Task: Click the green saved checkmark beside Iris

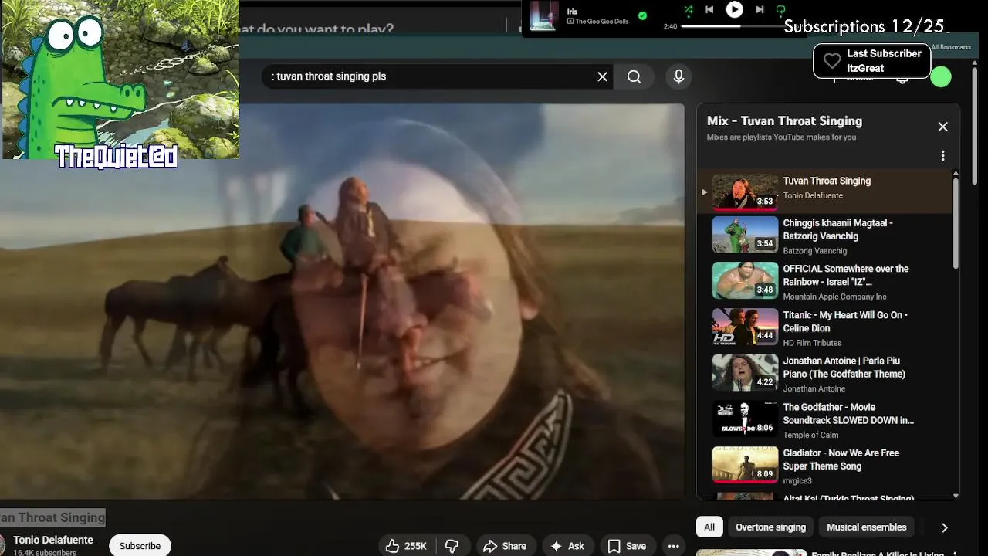Action: (x=642, y=15)
